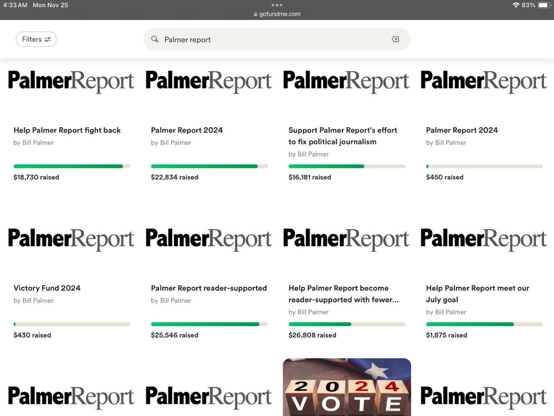Click the "$430 raised" amount
554x416 pixels.
32,335
